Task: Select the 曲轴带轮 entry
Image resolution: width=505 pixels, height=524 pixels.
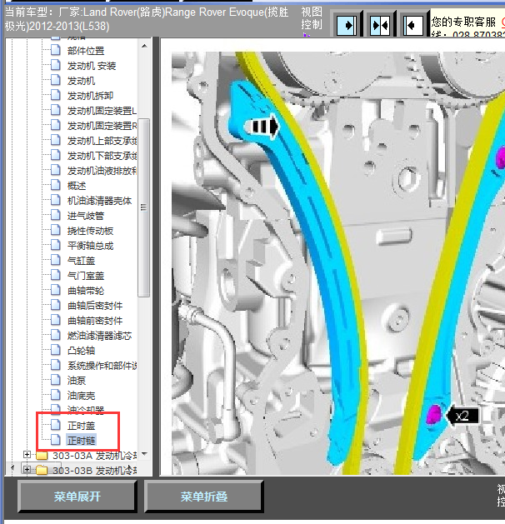Action: click(86, 291)
